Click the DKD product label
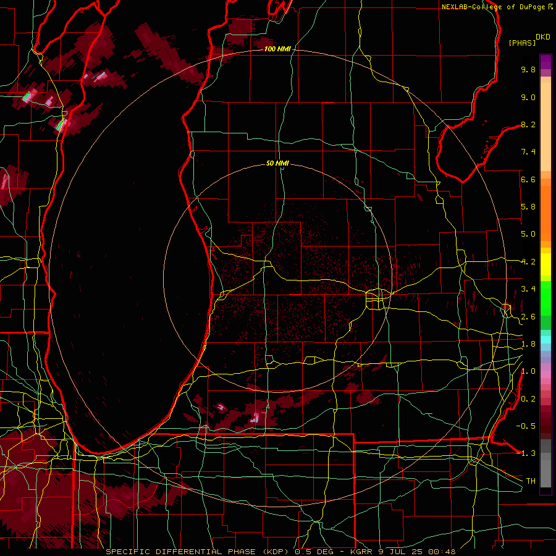The width and height of the screenshot is (556, 556). (543, 37)
